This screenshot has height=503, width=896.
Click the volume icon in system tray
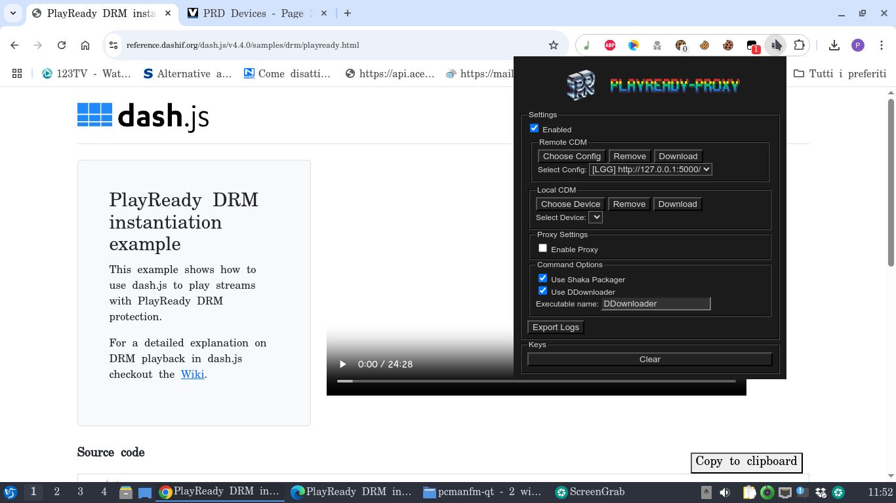pos(725,493)
